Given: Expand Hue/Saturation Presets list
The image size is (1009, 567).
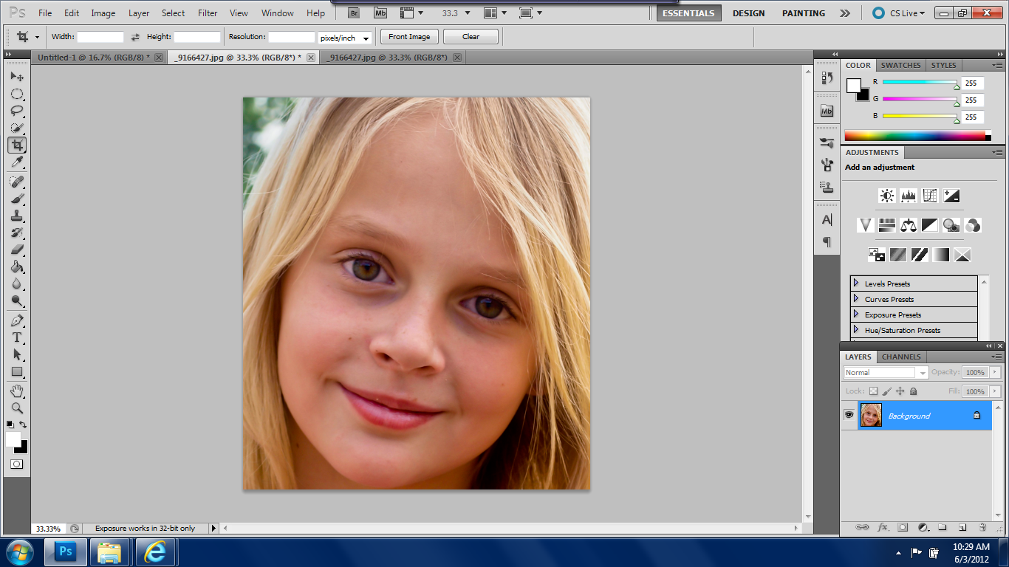Looking at the screenshot, I should pos(856,330).
